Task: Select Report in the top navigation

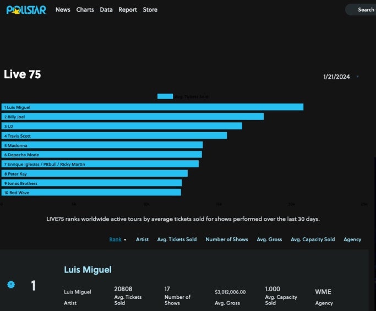Action: 128,9
